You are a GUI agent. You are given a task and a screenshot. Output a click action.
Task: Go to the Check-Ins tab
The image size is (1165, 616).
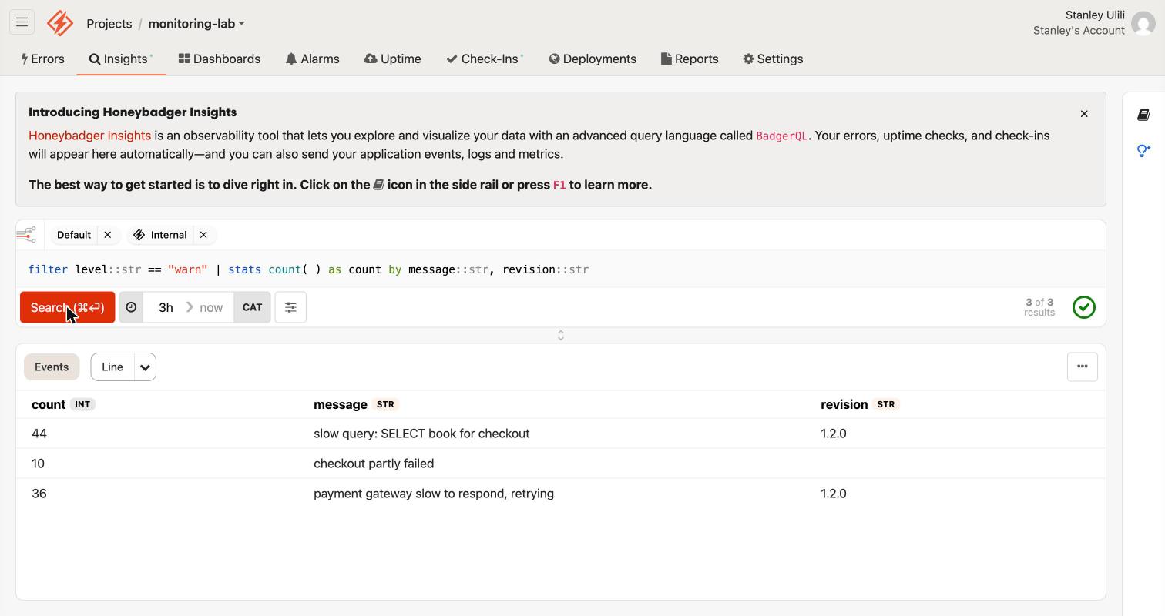pos(485,59)
